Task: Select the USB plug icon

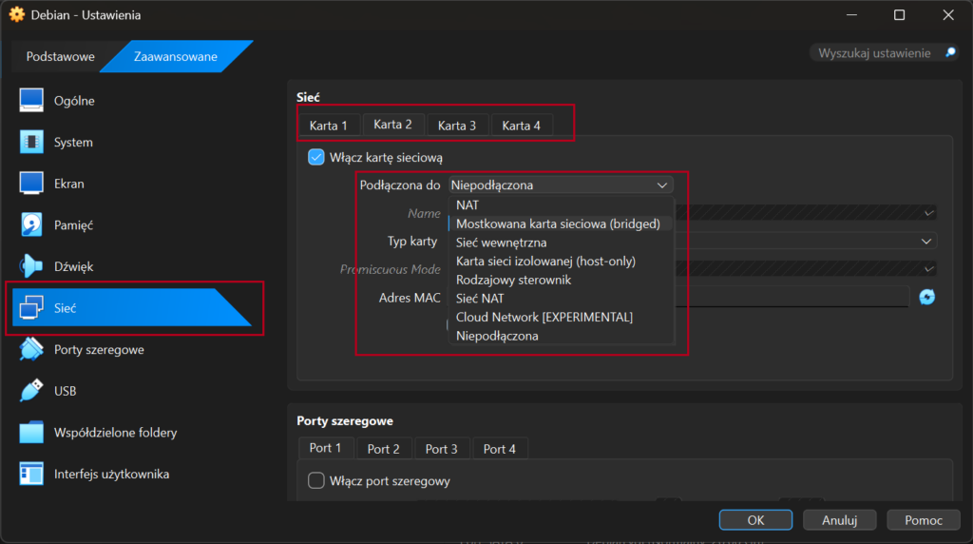Action: [x=31, y=391]
